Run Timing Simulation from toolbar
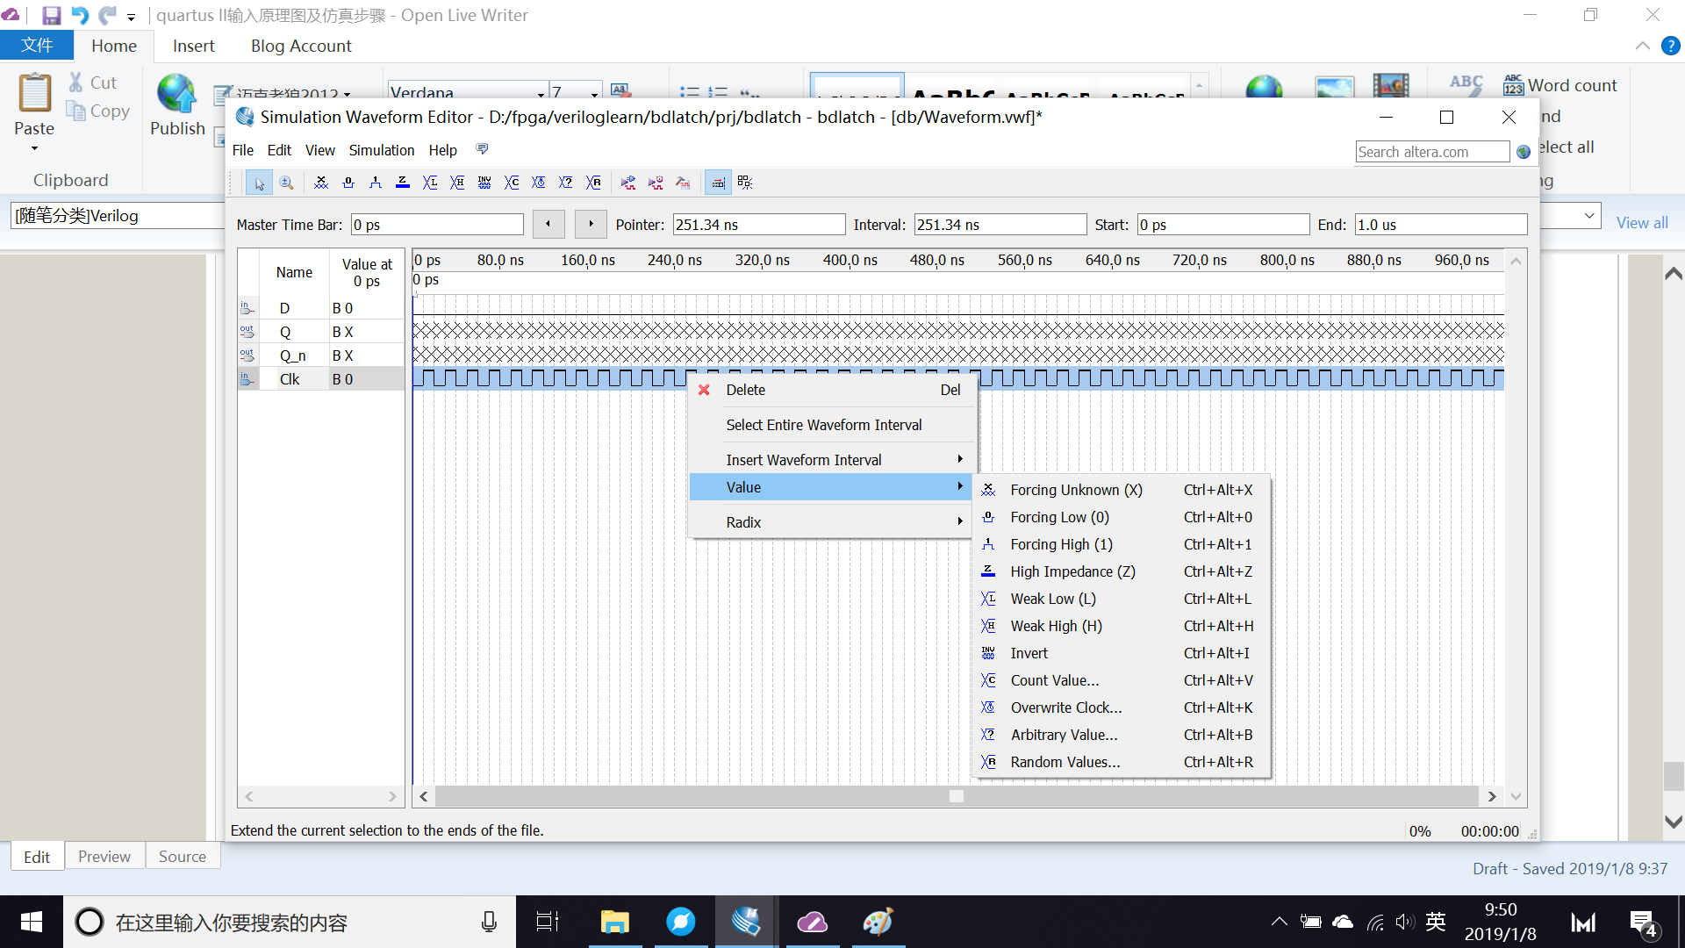The image size is (1685, 948). [x=656, y=183]
